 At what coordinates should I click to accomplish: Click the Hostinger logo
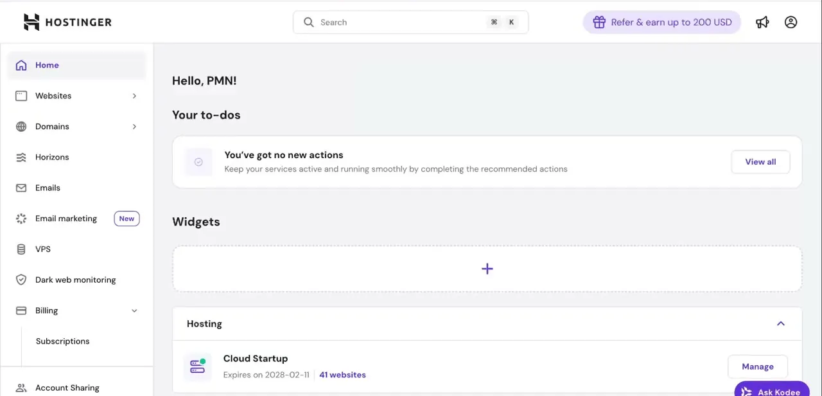(67, 22)
